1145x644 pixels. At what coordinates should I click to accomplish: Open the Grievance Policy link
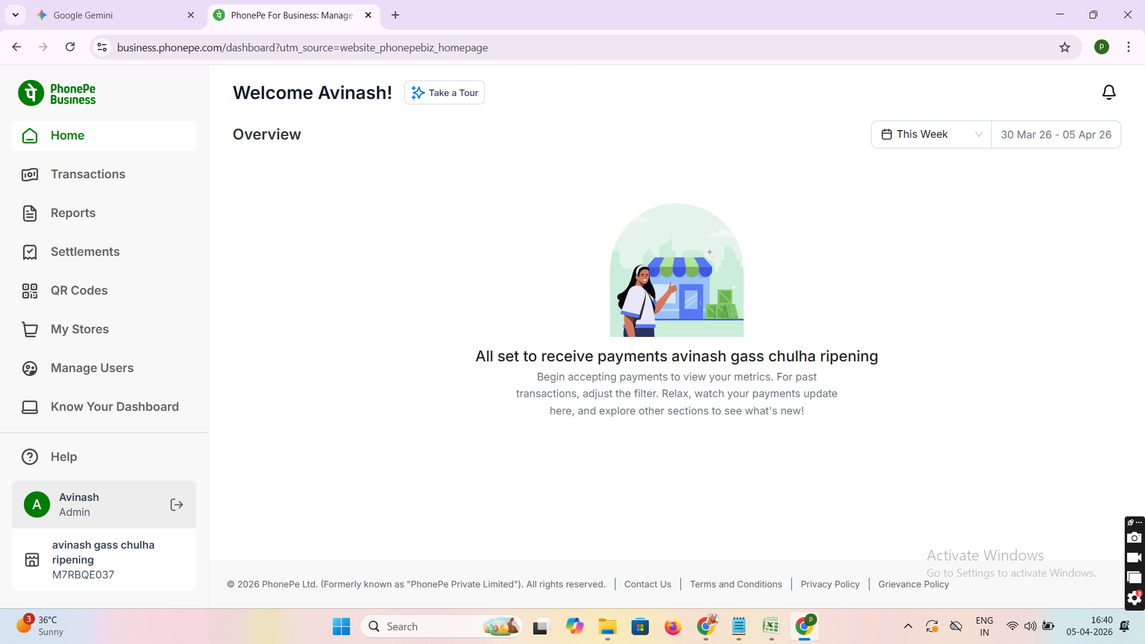[x=914, y=584]
